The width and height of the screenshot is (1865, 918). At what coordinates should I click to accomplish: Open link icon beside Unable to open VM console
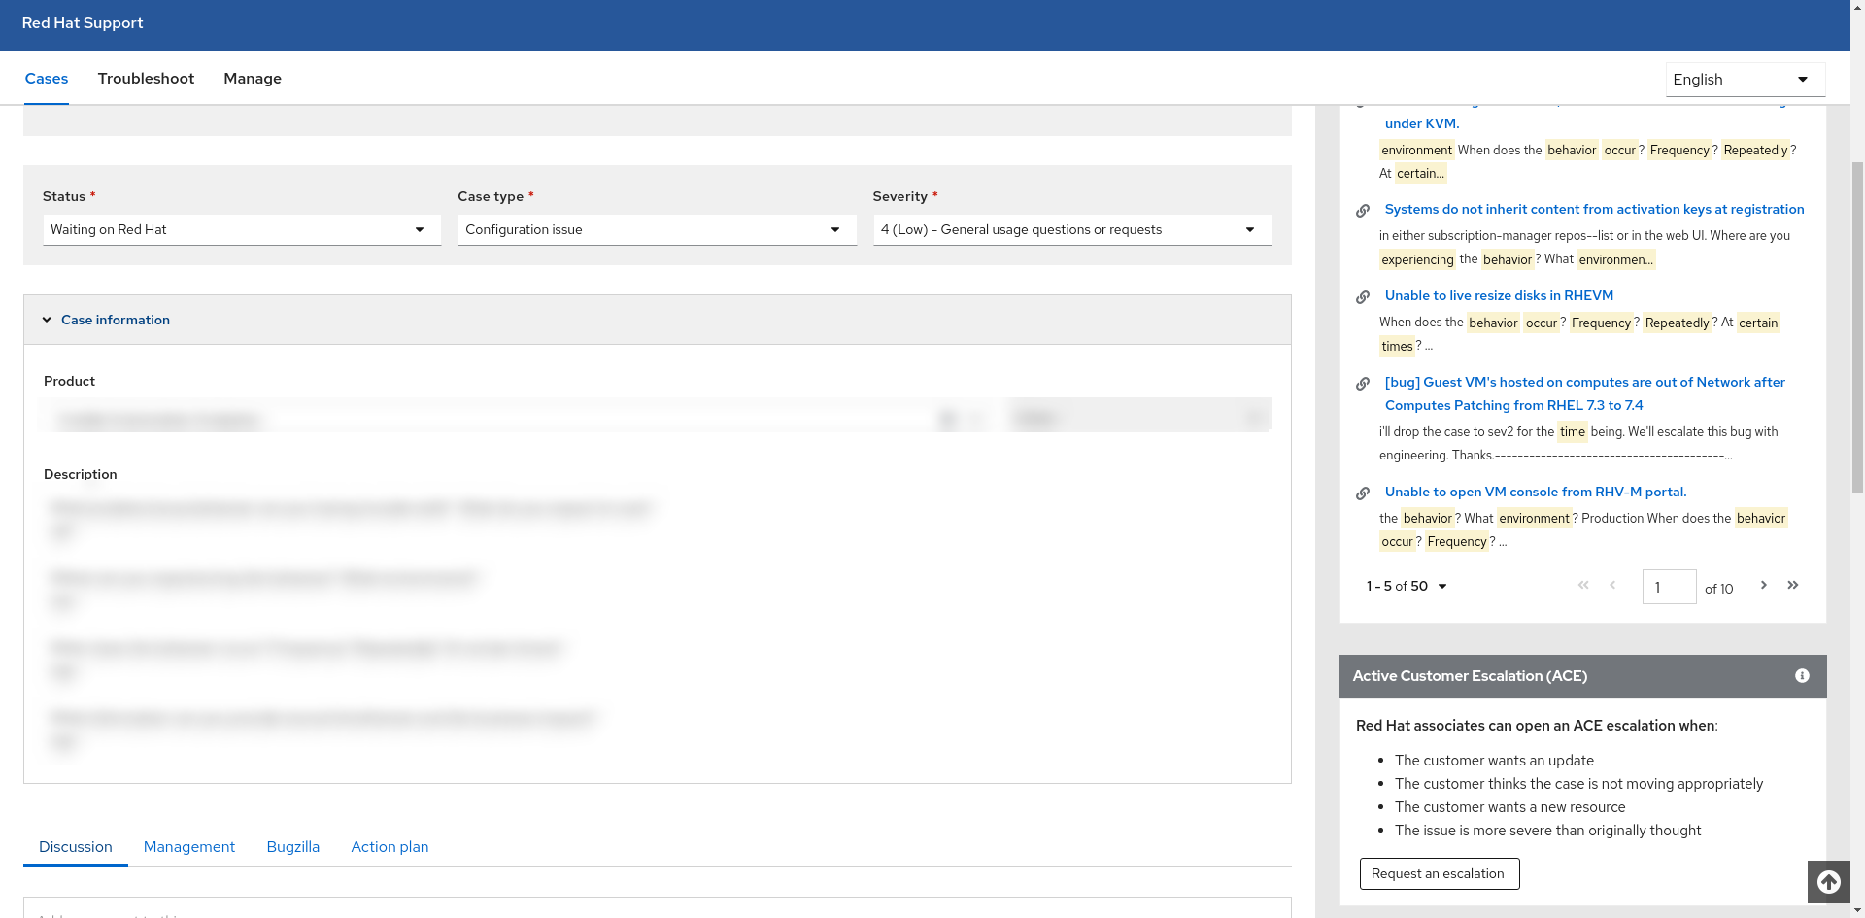[x=1363, y=493]
